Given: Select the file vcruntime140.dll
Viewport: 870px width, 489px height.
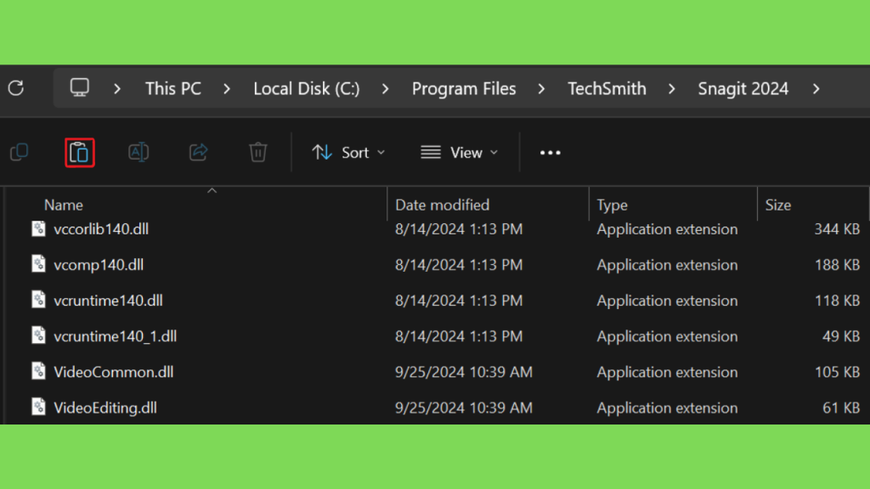Looking at the screenshot, I should pos(108,300).
